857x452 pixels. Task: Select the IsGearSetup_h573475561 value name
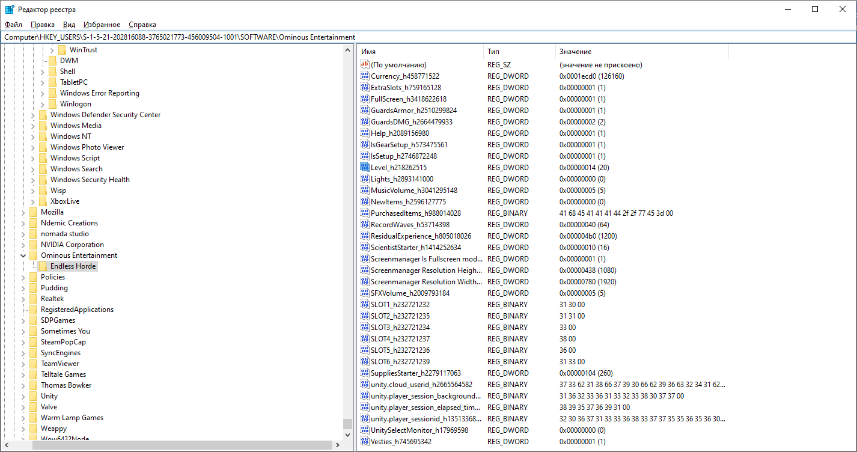pos(409,145)
